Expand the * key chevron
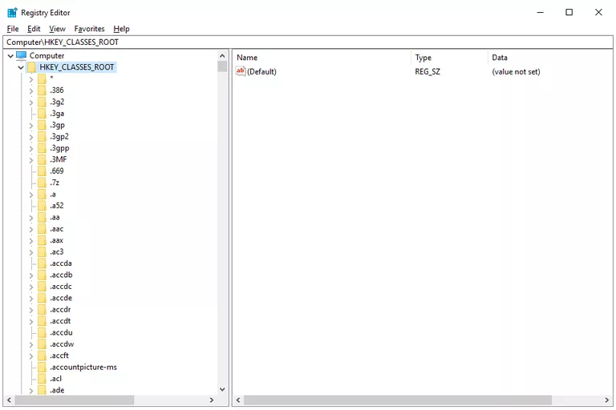 (x=31, y=79)
